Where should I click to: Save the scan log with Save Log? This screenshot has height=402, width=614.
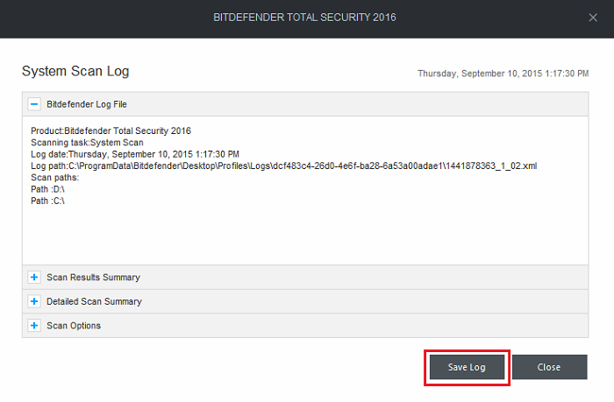coord(467,367)
